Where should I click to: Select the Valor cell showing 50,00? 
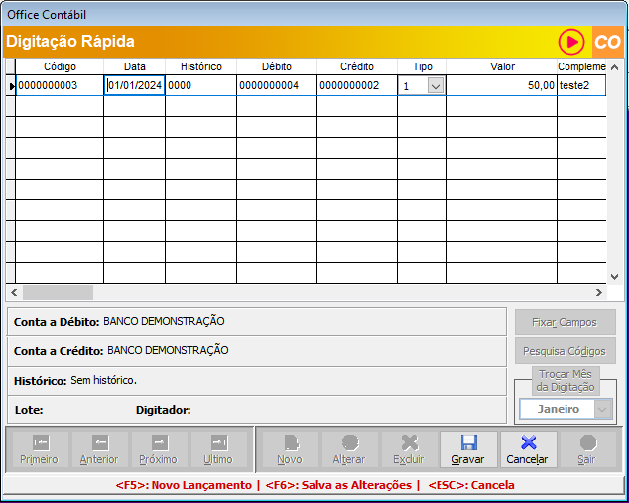tap(501, 86)
